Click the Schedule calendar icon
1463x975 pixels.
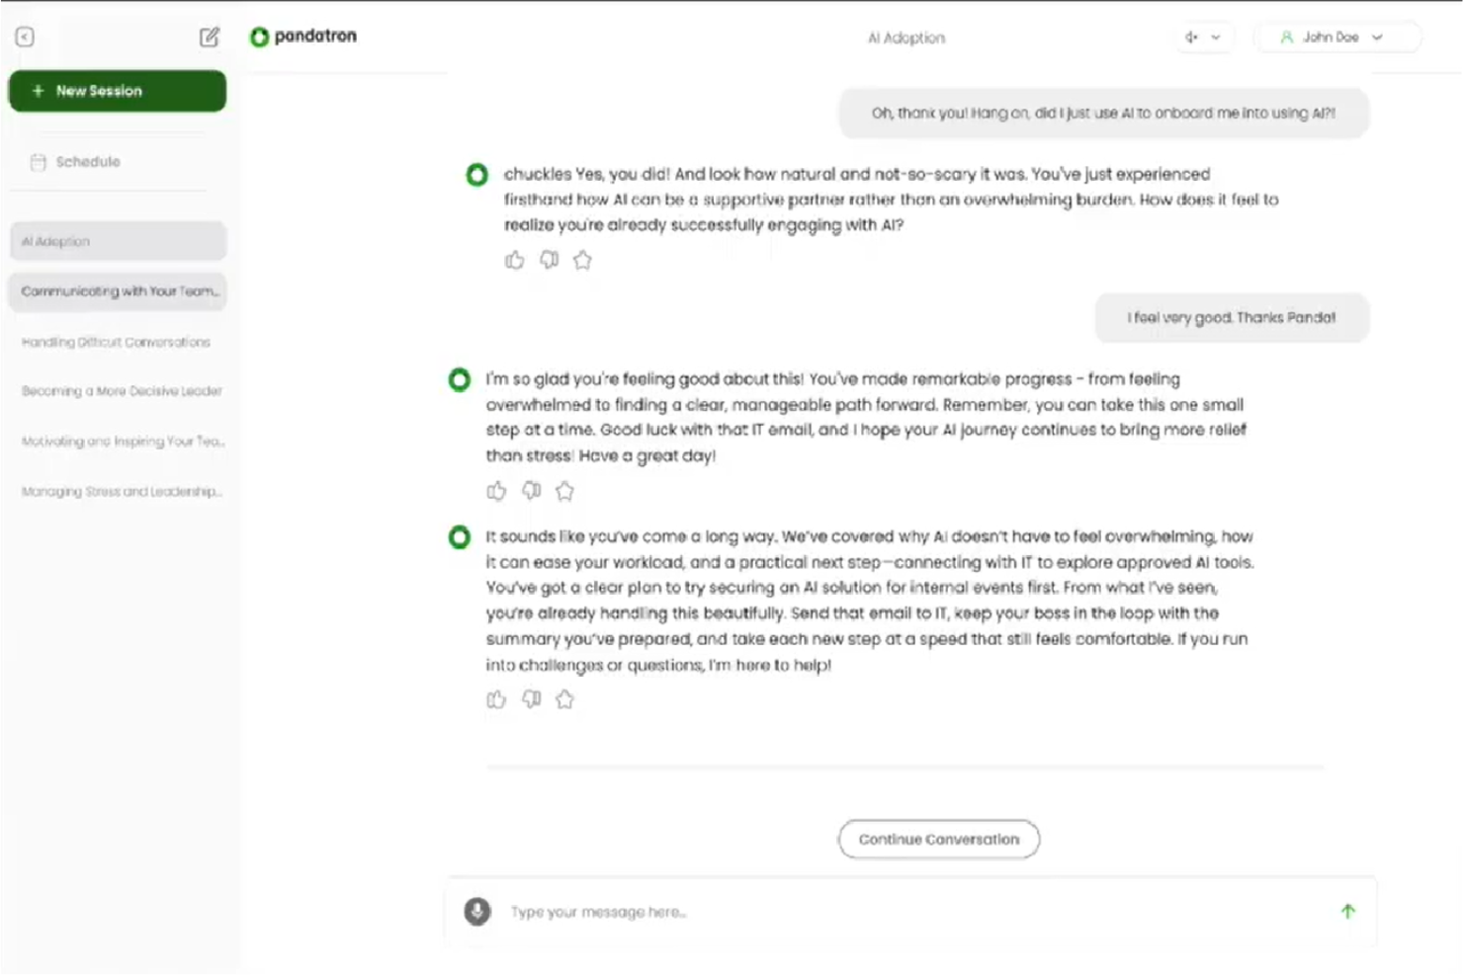click(37, 161)
